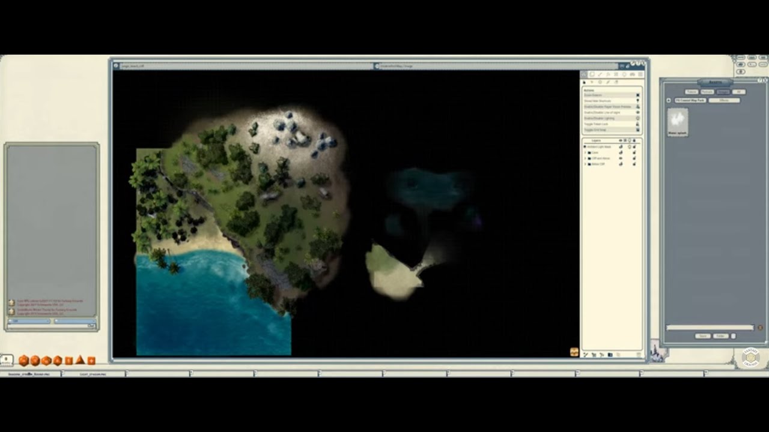Select the Ambient Light Mask layer
This screenshot has width=769, height=432.
pos(598,146)
